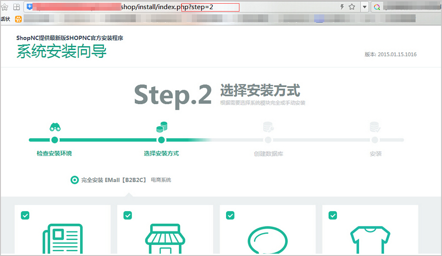Click the newspaper module icon

63,239
